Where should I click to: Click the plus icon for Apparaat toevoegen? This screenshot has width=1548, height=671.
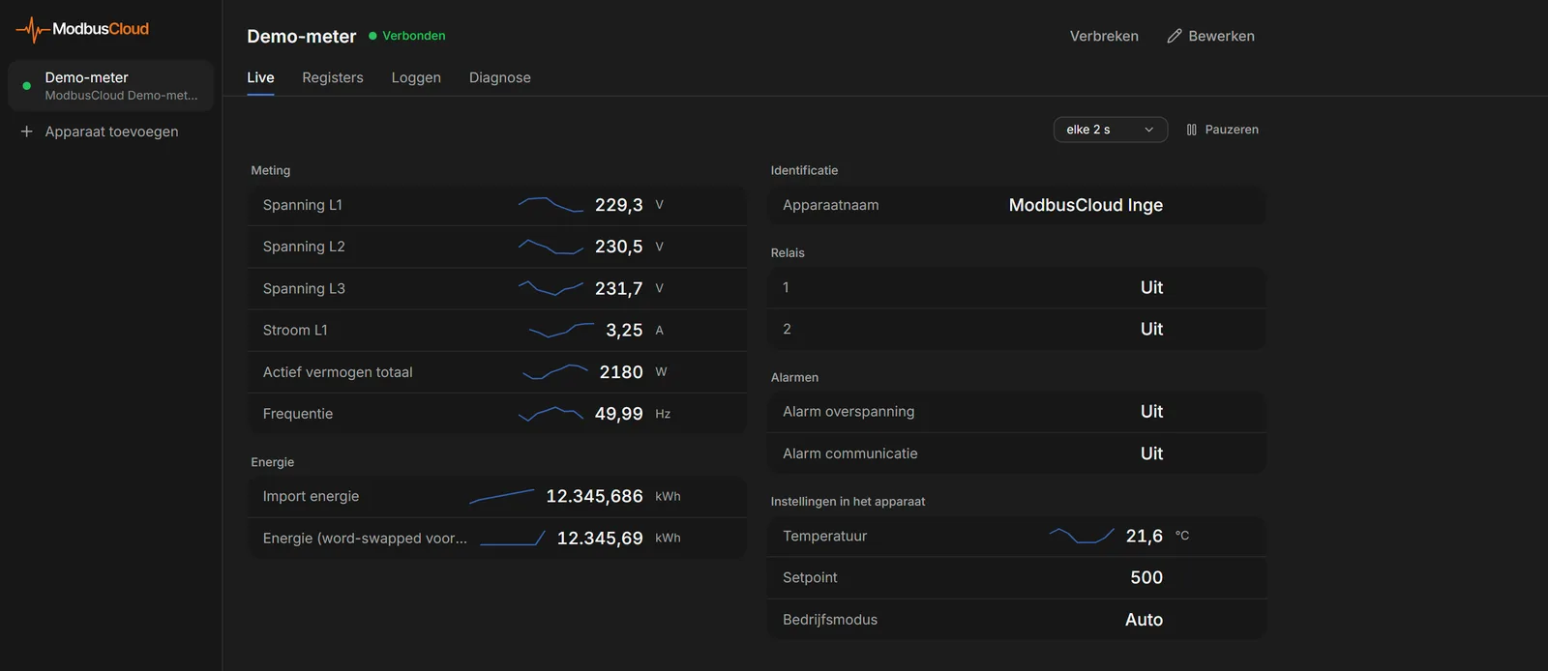[27, 131]
